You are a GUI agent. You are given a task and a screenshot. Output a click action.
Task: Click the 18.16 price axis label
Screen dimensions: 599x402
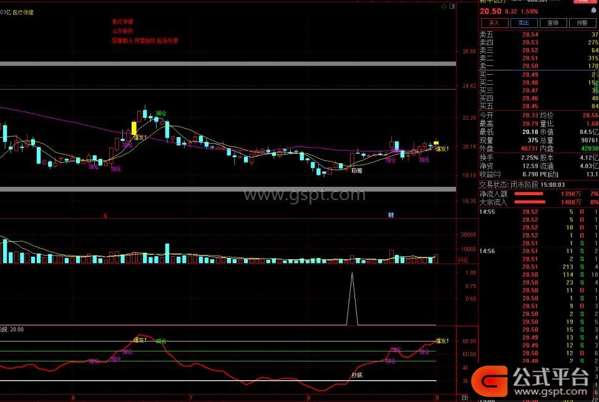(x=469, y=175)
